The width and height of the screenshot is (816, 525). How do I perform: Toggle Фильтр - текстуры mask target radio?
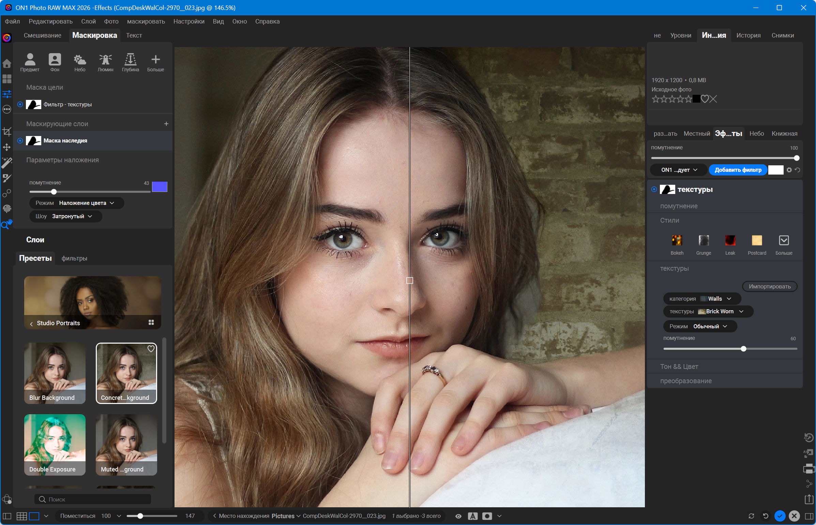click(20, 104)
